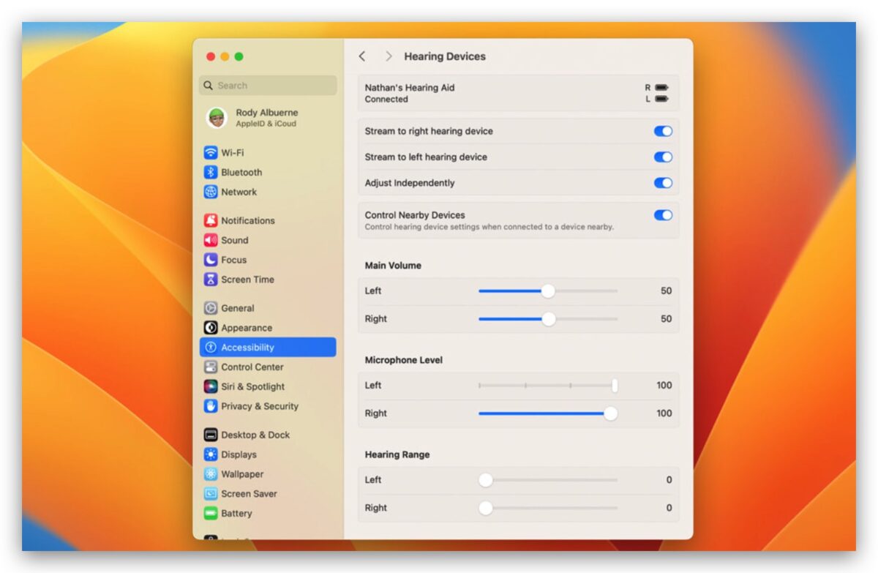
Task: Disable the Adjust Independently switch
Action: (663, 183)
